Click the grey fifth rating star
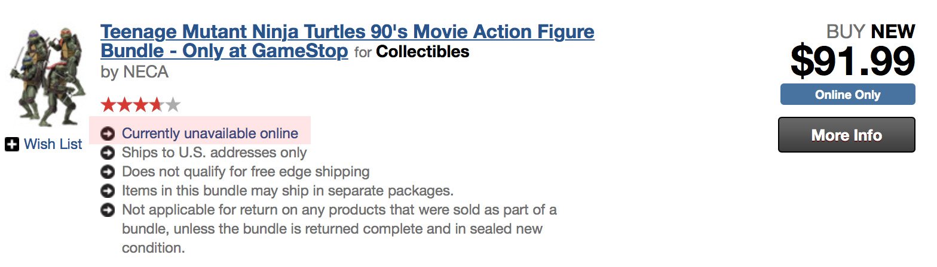Viewport: 937px width, 267px height. (173, 105)
